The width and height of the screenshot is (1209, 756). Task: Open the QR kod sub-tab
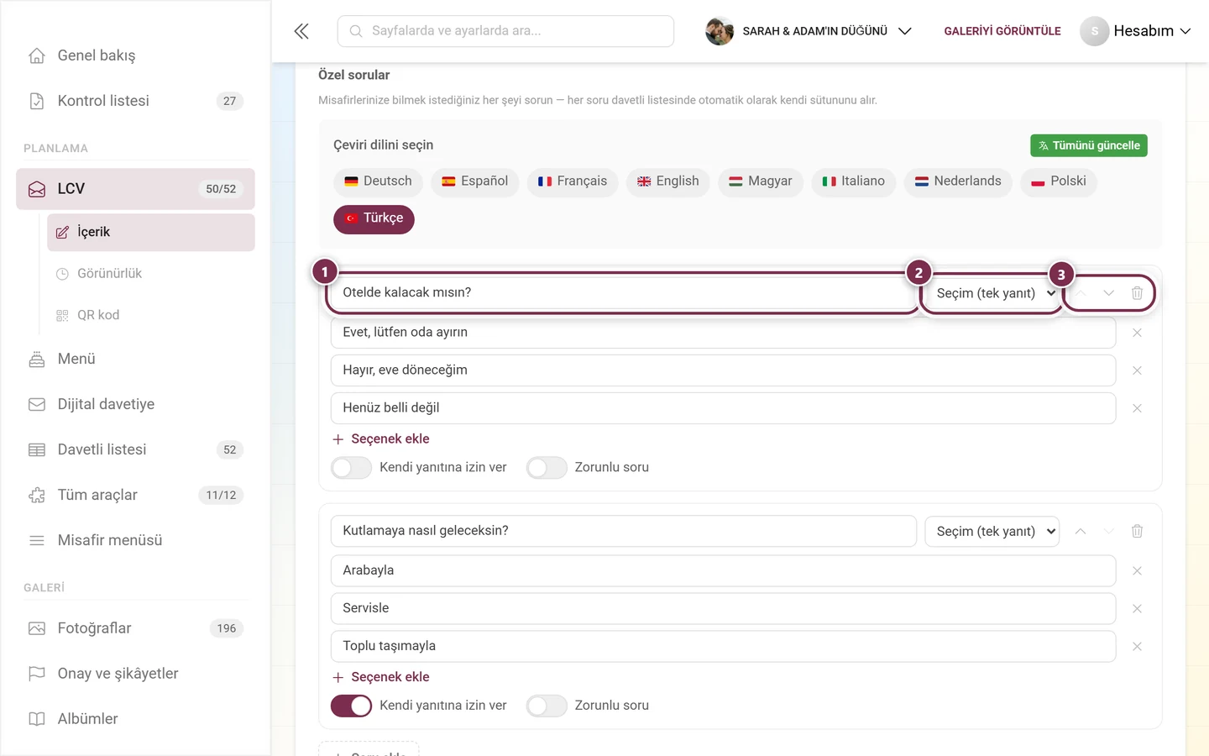(x=151, y=315)
